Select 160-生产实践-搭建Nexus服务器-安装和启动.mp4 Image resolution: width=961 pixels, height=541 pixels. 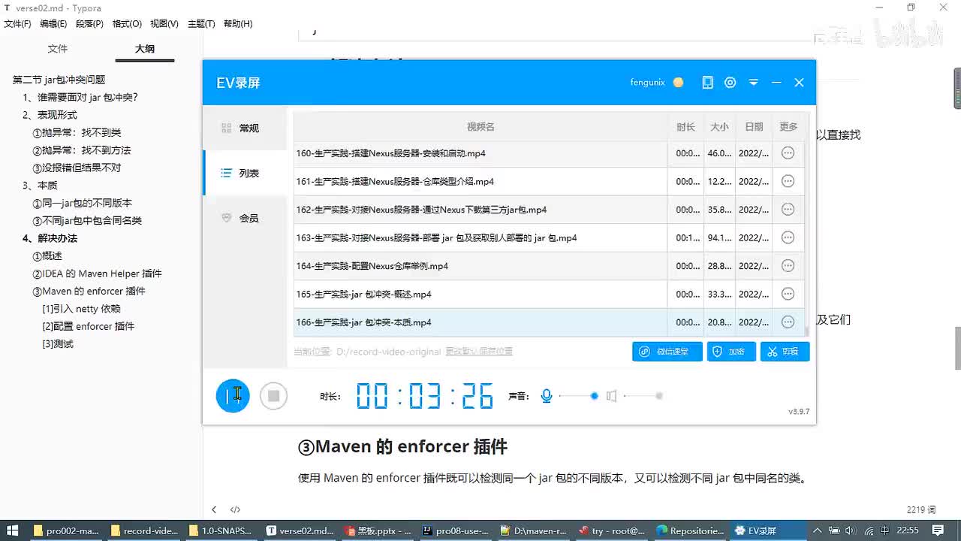coord(390,153)
